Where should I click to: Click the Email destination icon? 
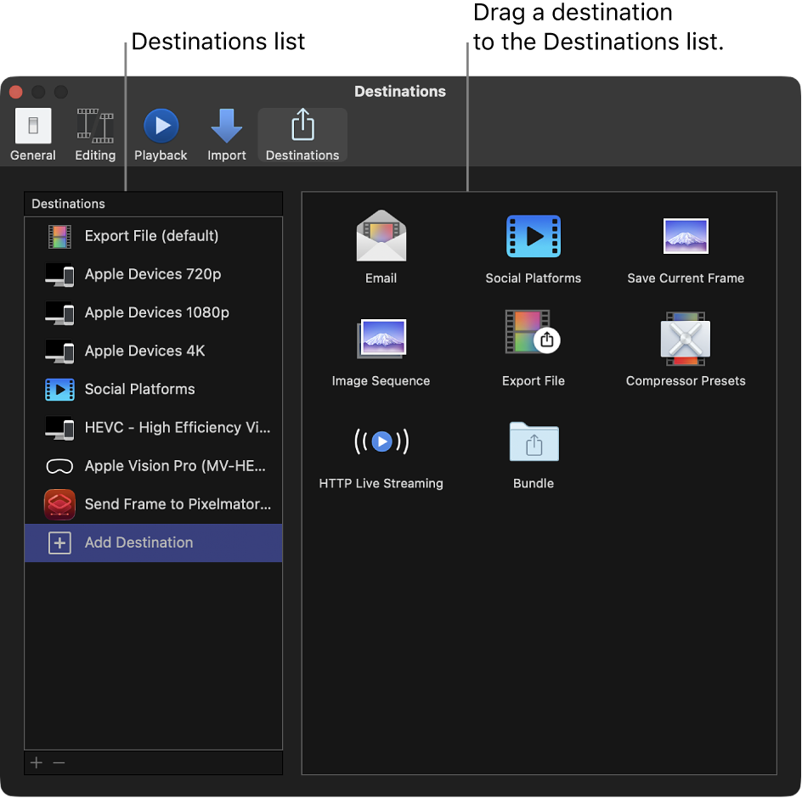[x=381, y=236]
